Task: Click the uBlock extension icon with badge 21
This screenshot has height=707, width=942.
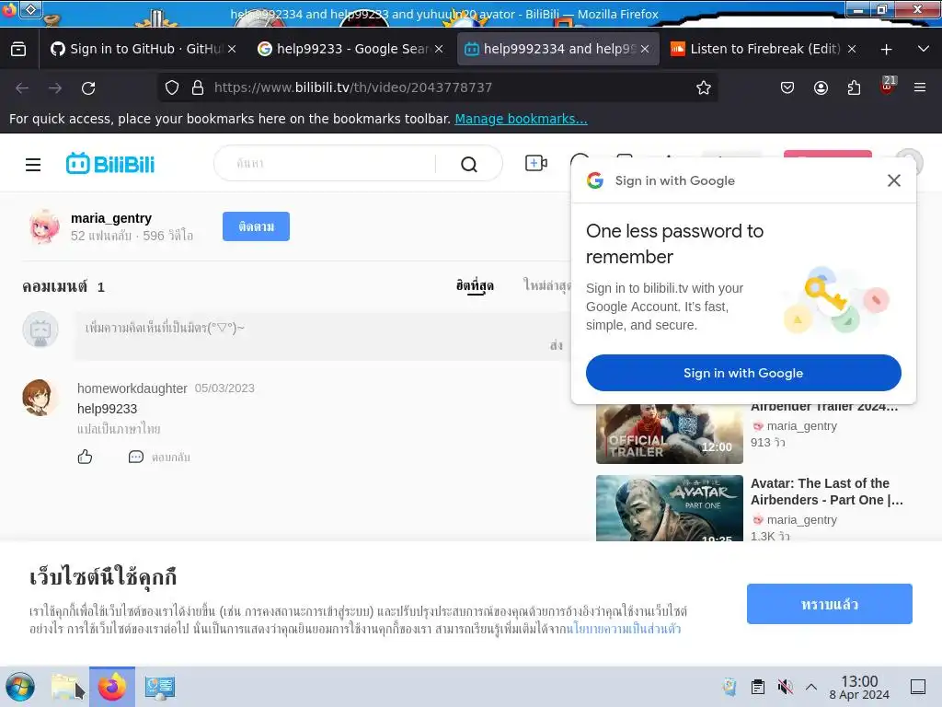Action: [888, 86]
